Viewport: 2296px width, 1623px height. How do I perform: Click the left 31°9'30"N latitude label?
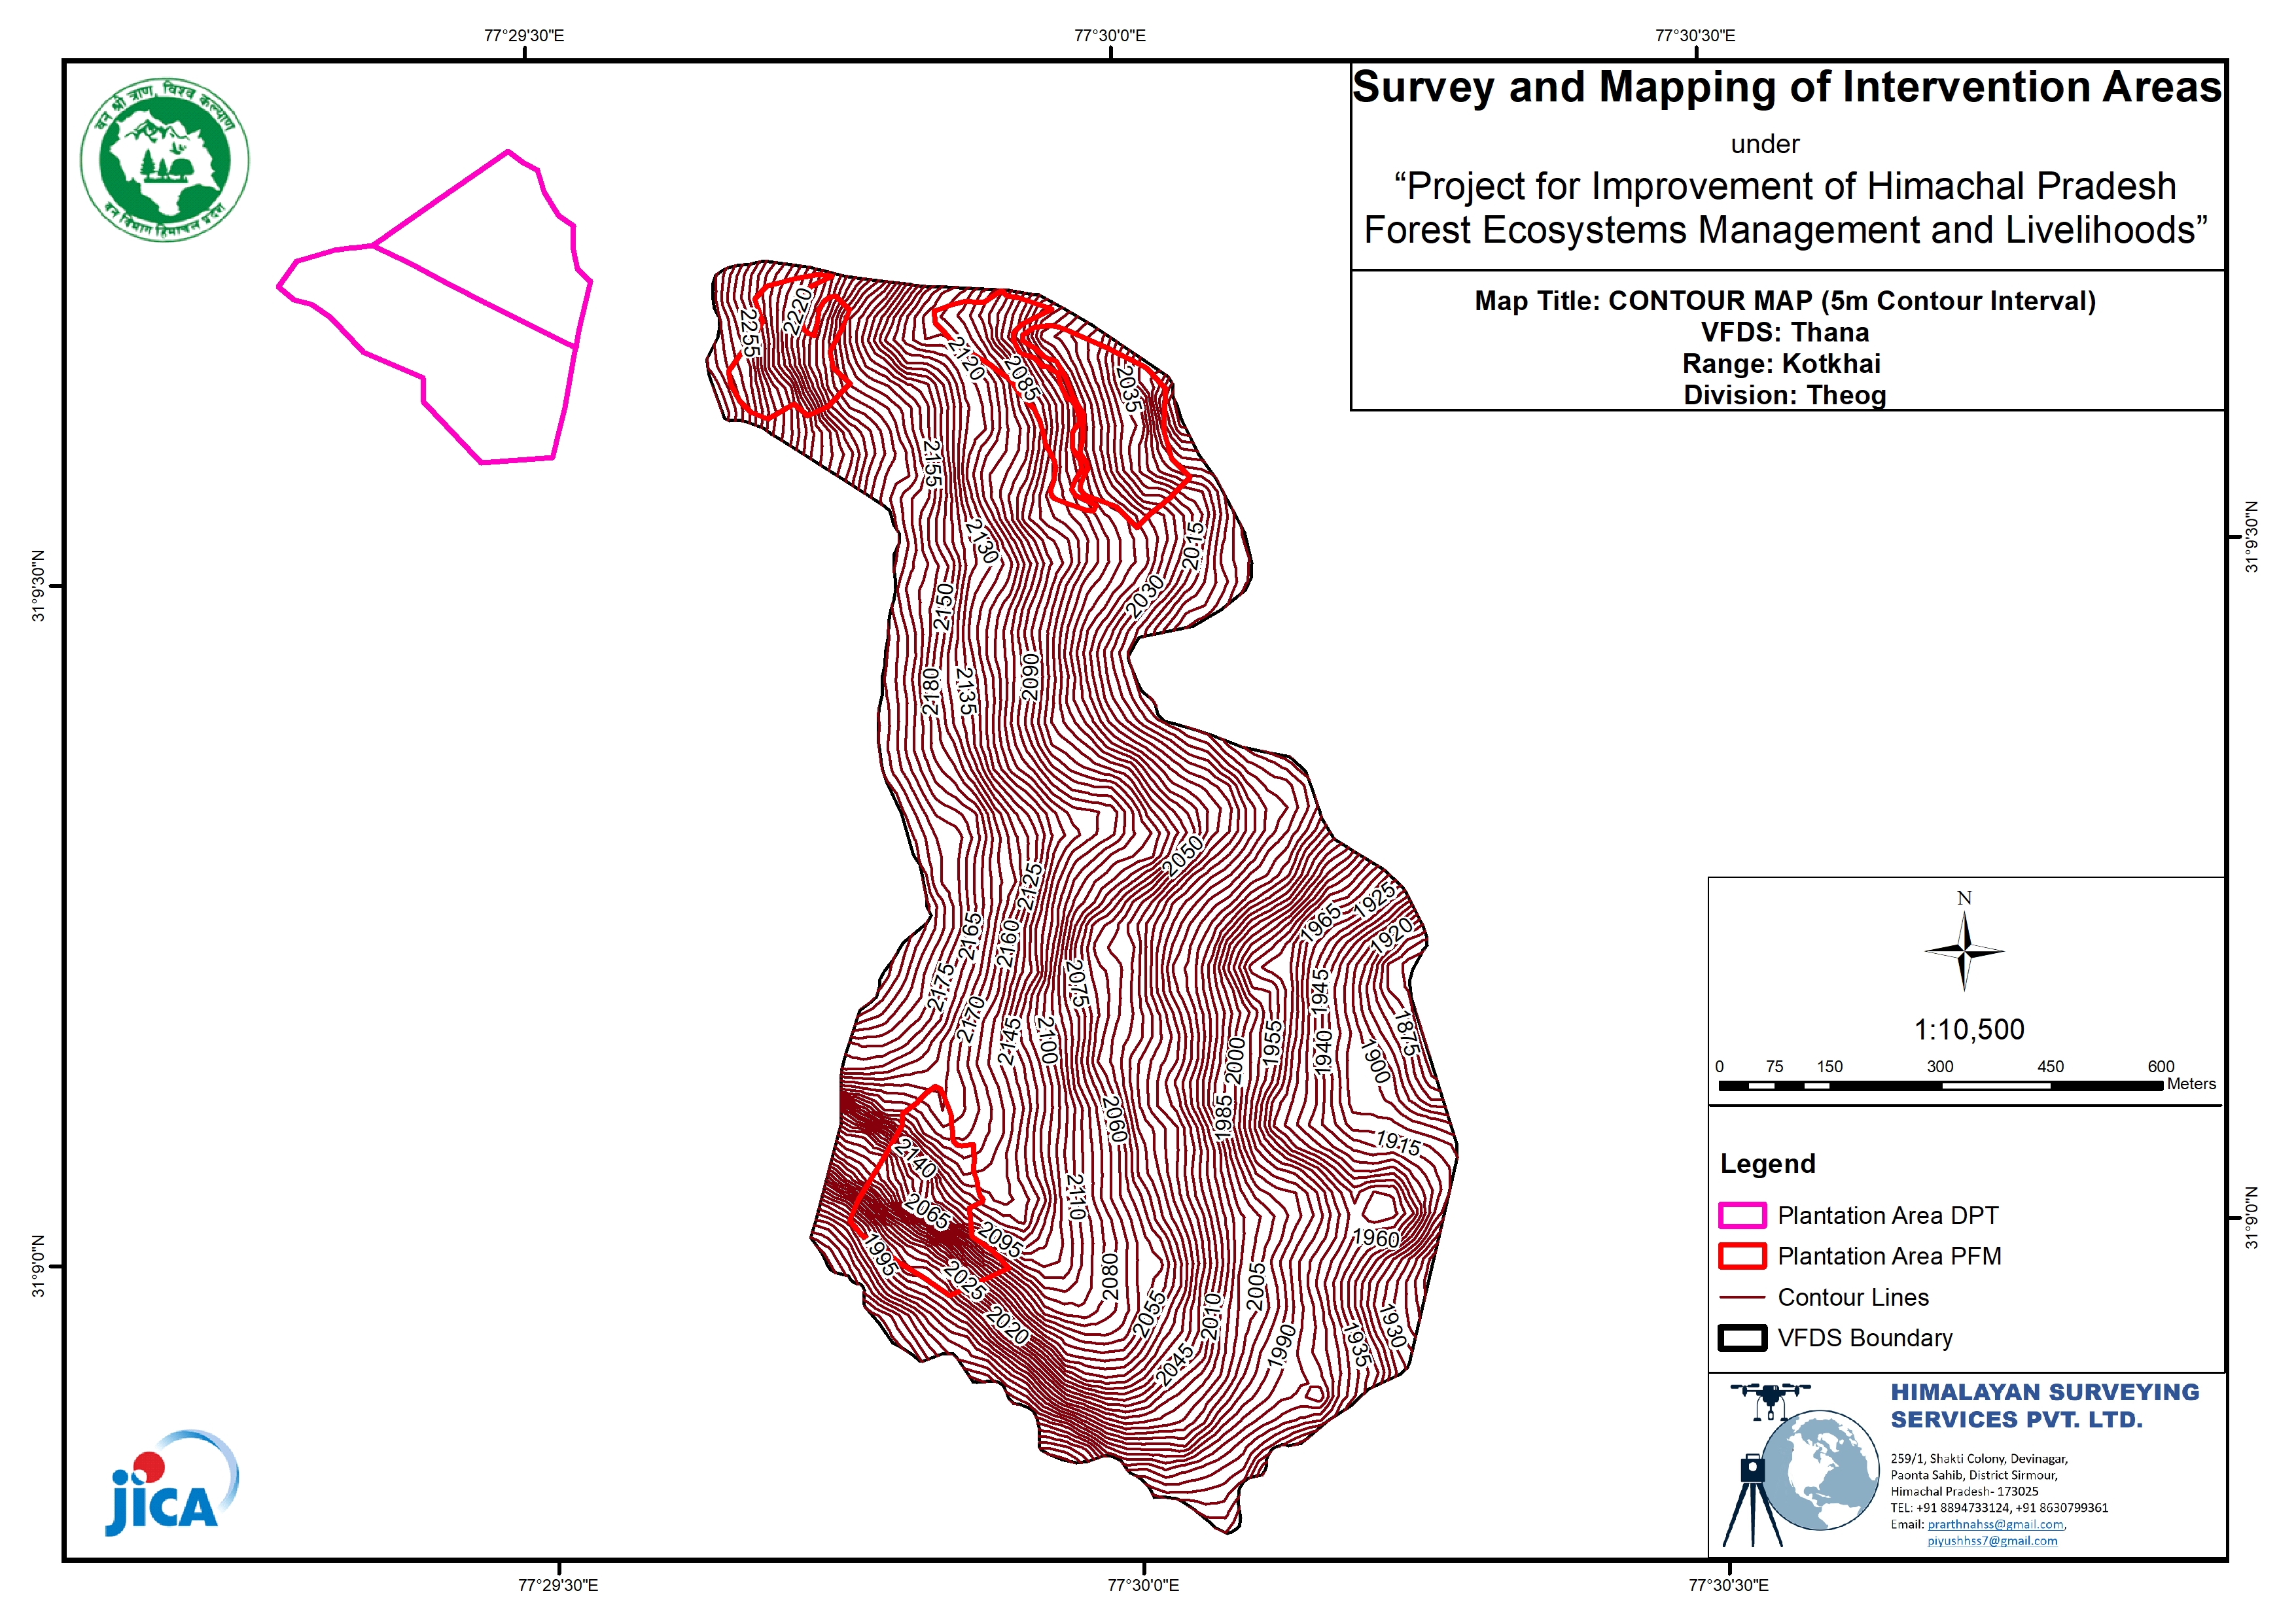38,586
